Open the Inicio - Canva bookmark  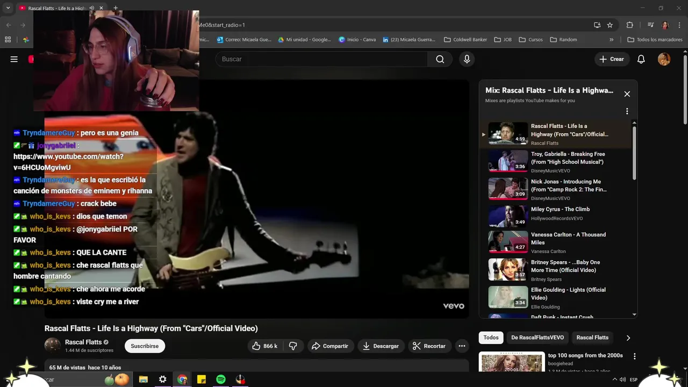357,40
